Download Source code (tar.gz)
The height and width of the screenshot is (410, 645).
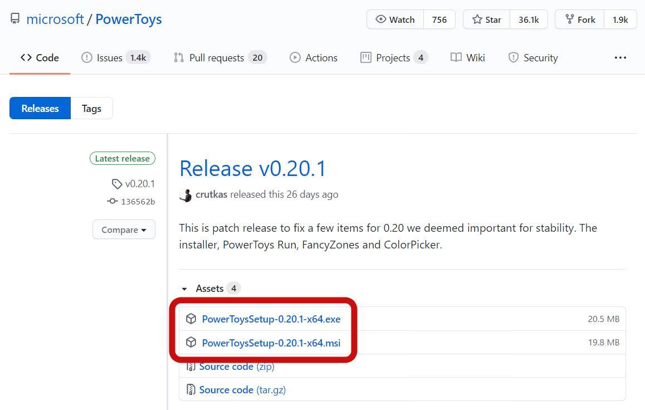click(242, 390)
